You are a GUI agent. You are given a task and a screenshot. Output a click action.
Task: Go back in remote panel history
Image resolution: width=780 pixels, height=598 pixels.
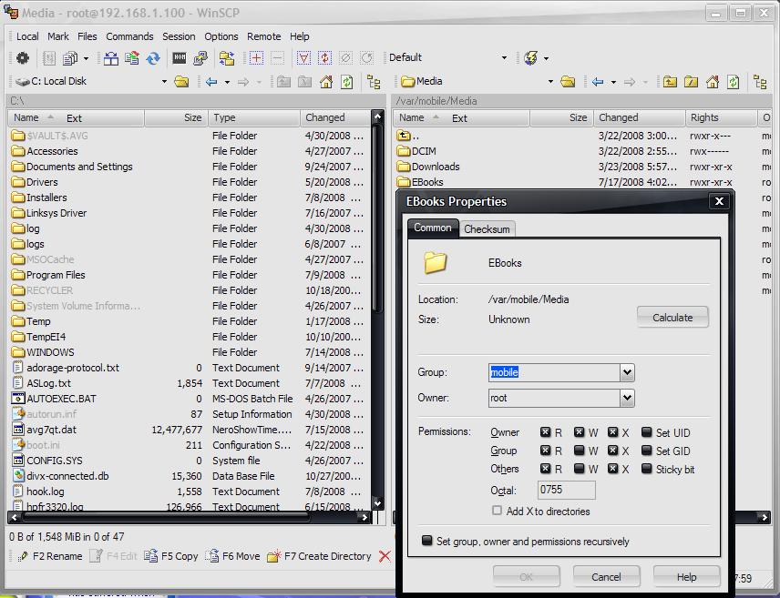coord(598,82)
